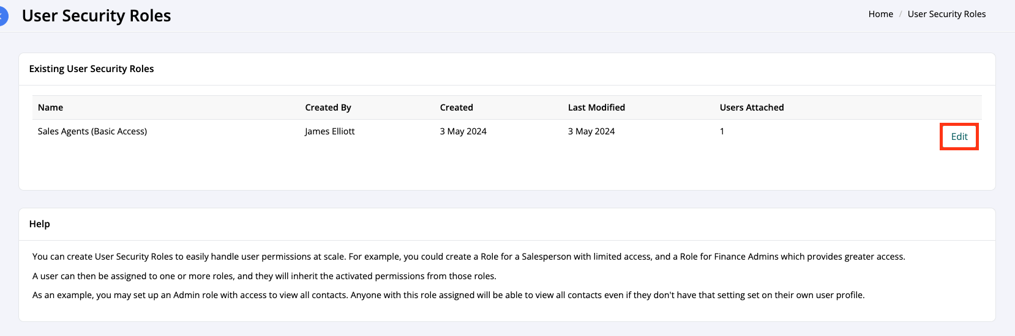This screenshot has width=1015, height=336.
Task: Click the 3 May 2024 Last Modified date
Action: point(591,131)
